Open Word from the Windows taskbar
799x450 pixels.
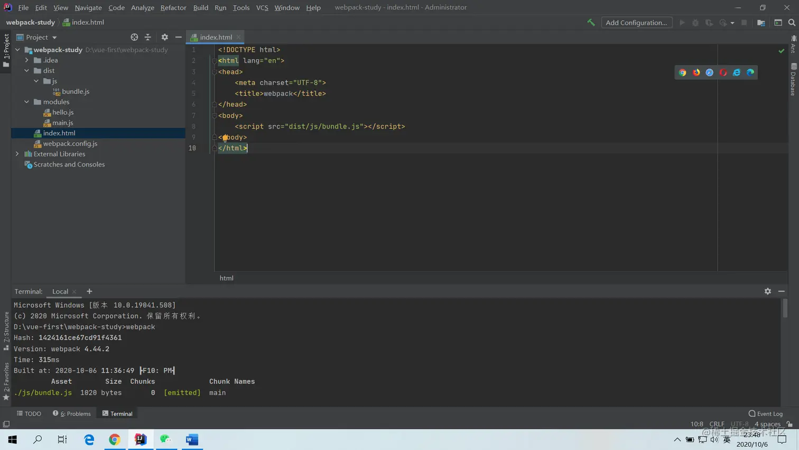[x=192, y=439]
